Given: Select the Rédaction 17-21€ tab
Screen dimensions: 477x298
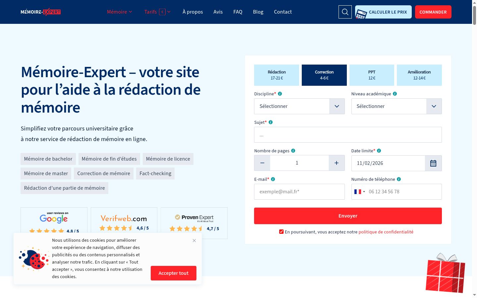Looking at the screenshot, I should (x=277, y=75).
